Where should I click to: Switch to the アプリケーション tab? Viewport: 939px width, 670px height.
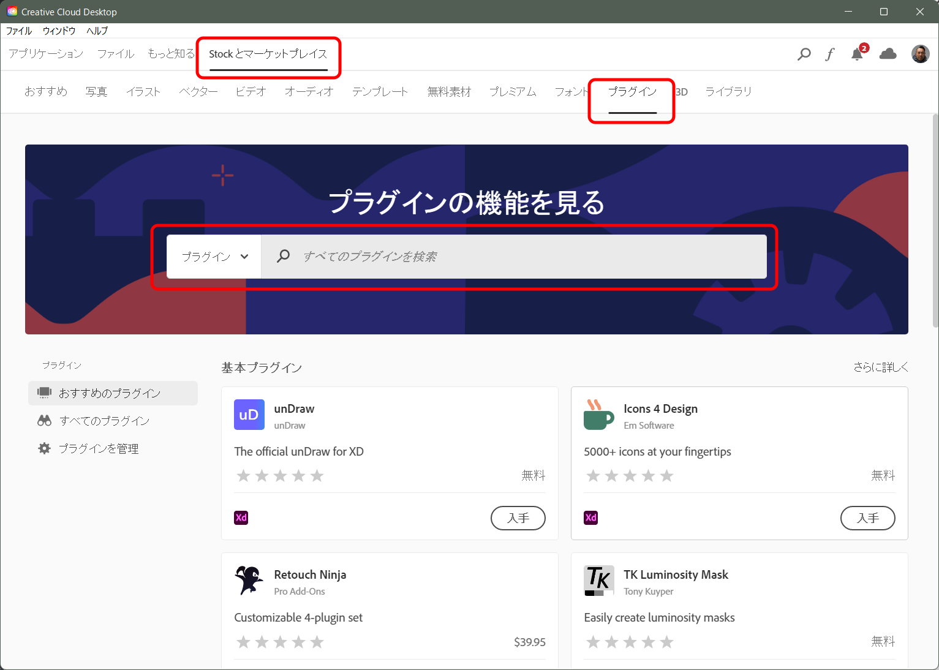pos(46,54)
